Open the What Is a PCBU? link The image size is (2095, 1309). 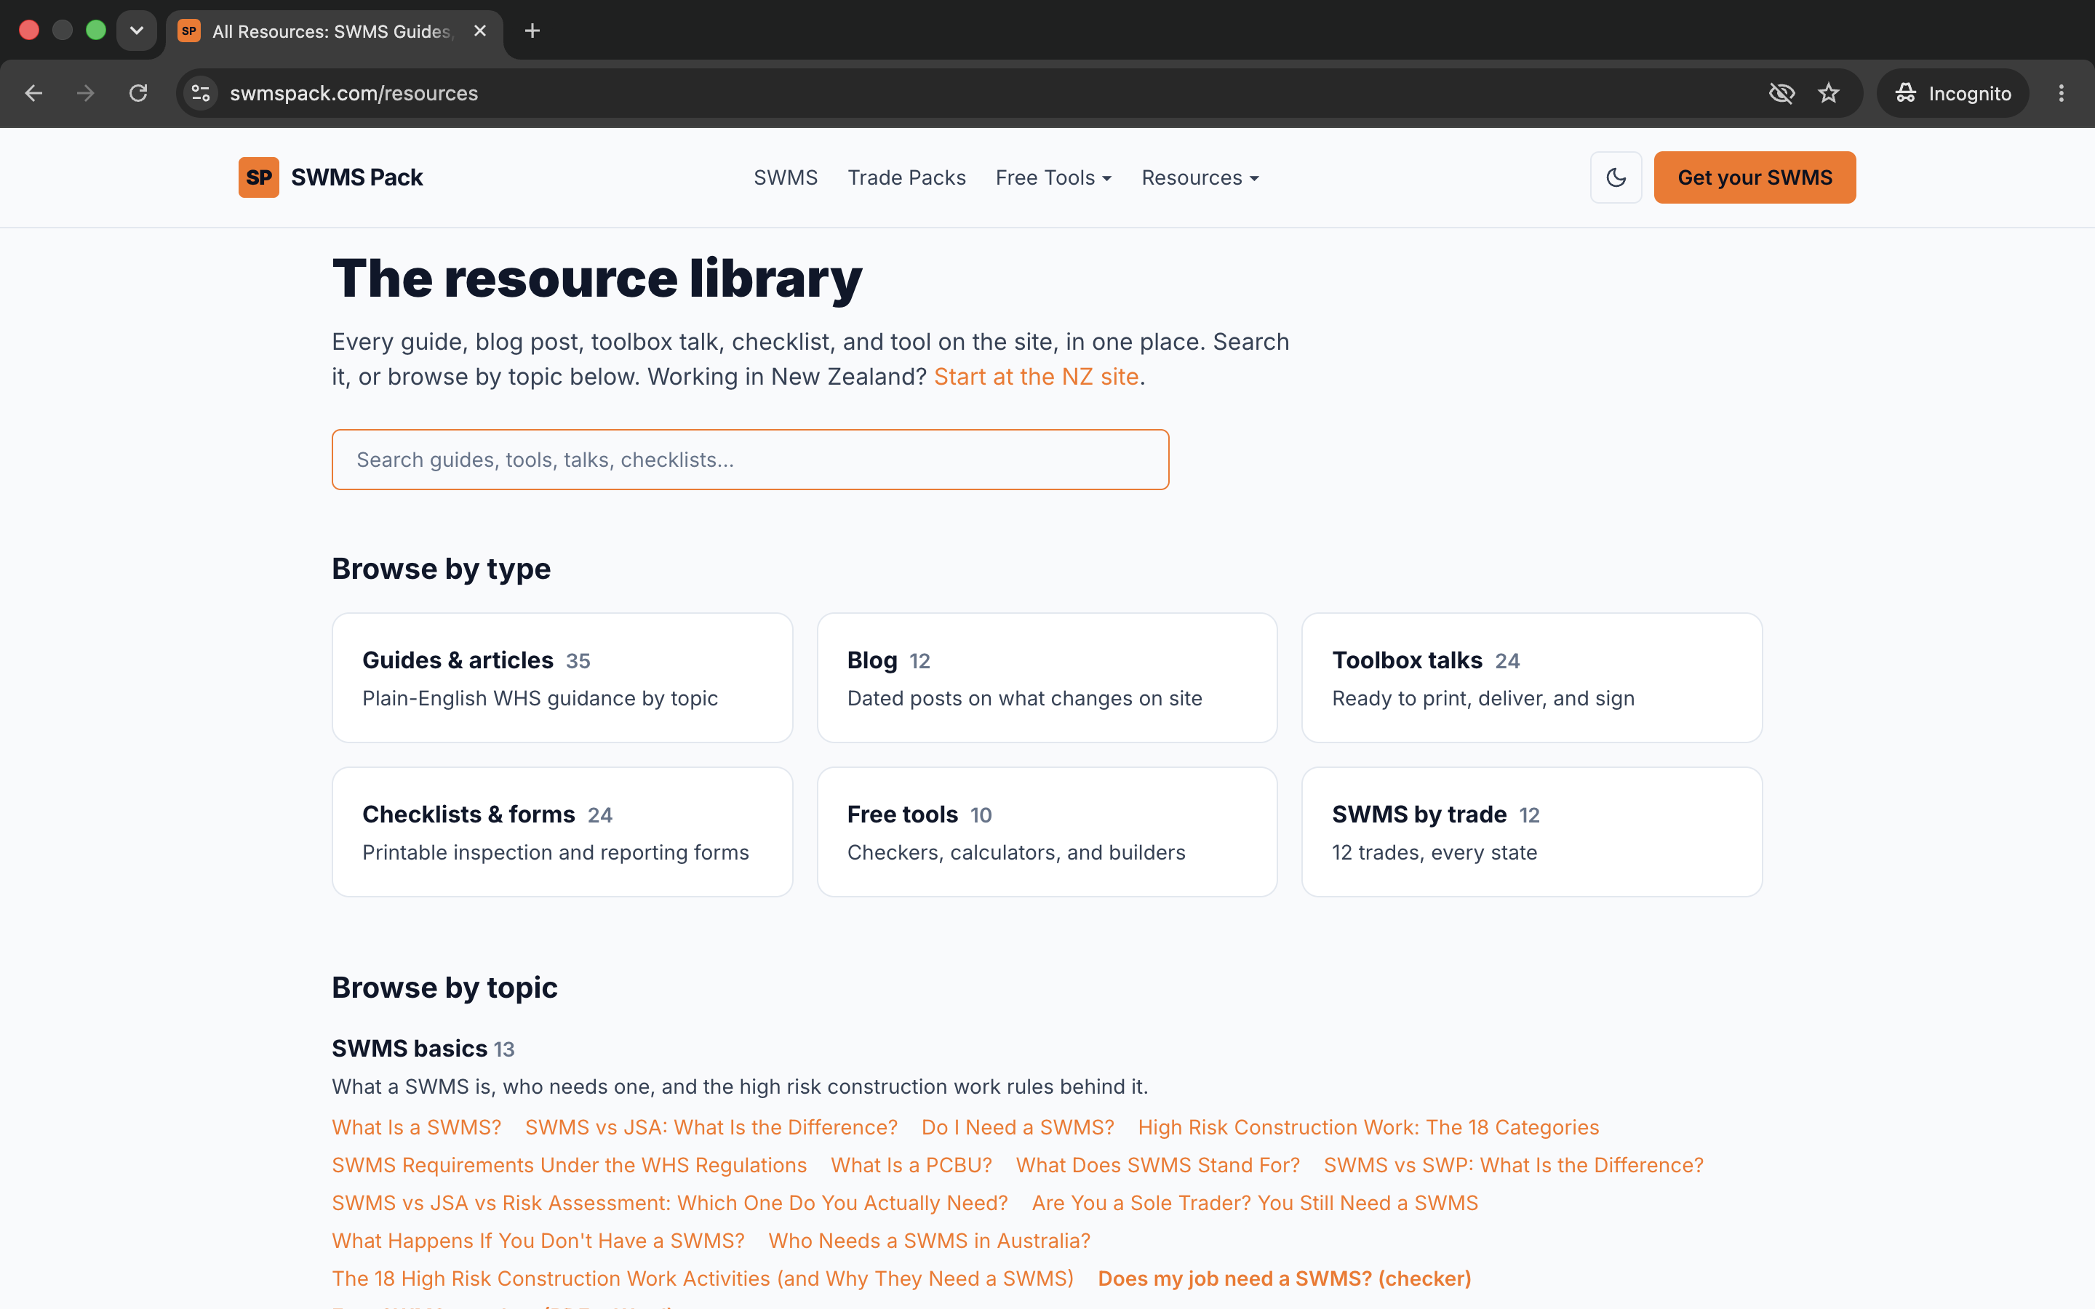click(x=911, y=1165)
